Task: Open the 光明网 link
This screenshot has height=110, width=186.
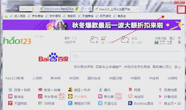Action: point(172,78)
